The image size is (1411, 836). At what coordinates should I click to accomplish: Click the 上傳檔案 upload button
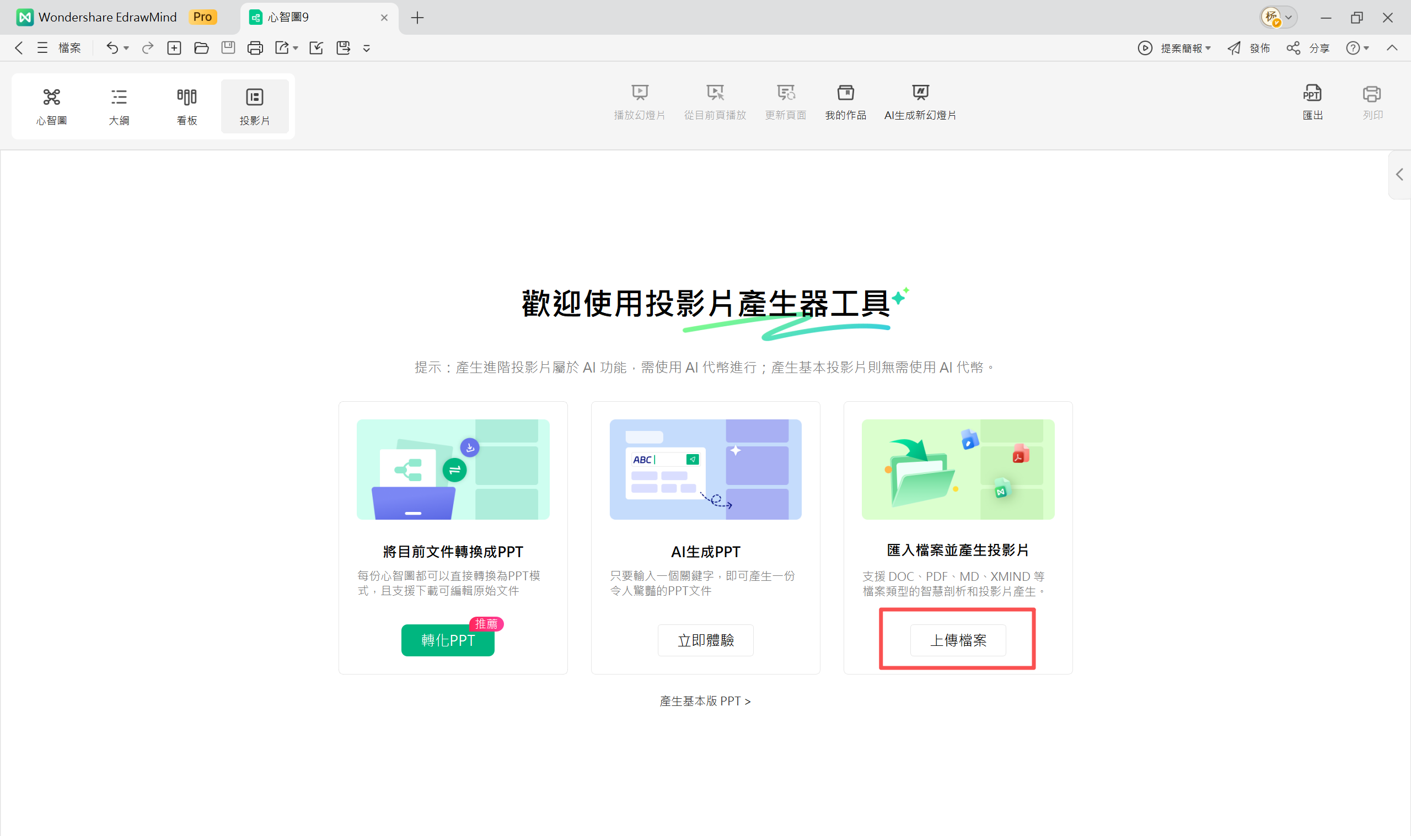coord(957,640)
